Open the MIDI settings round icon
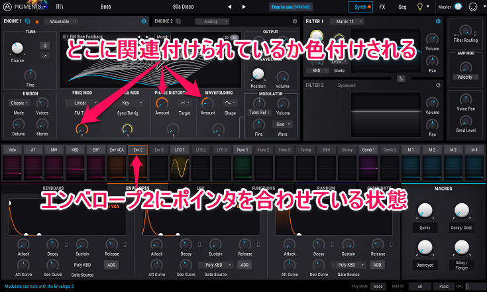487x292 pixels. point(472,7)
